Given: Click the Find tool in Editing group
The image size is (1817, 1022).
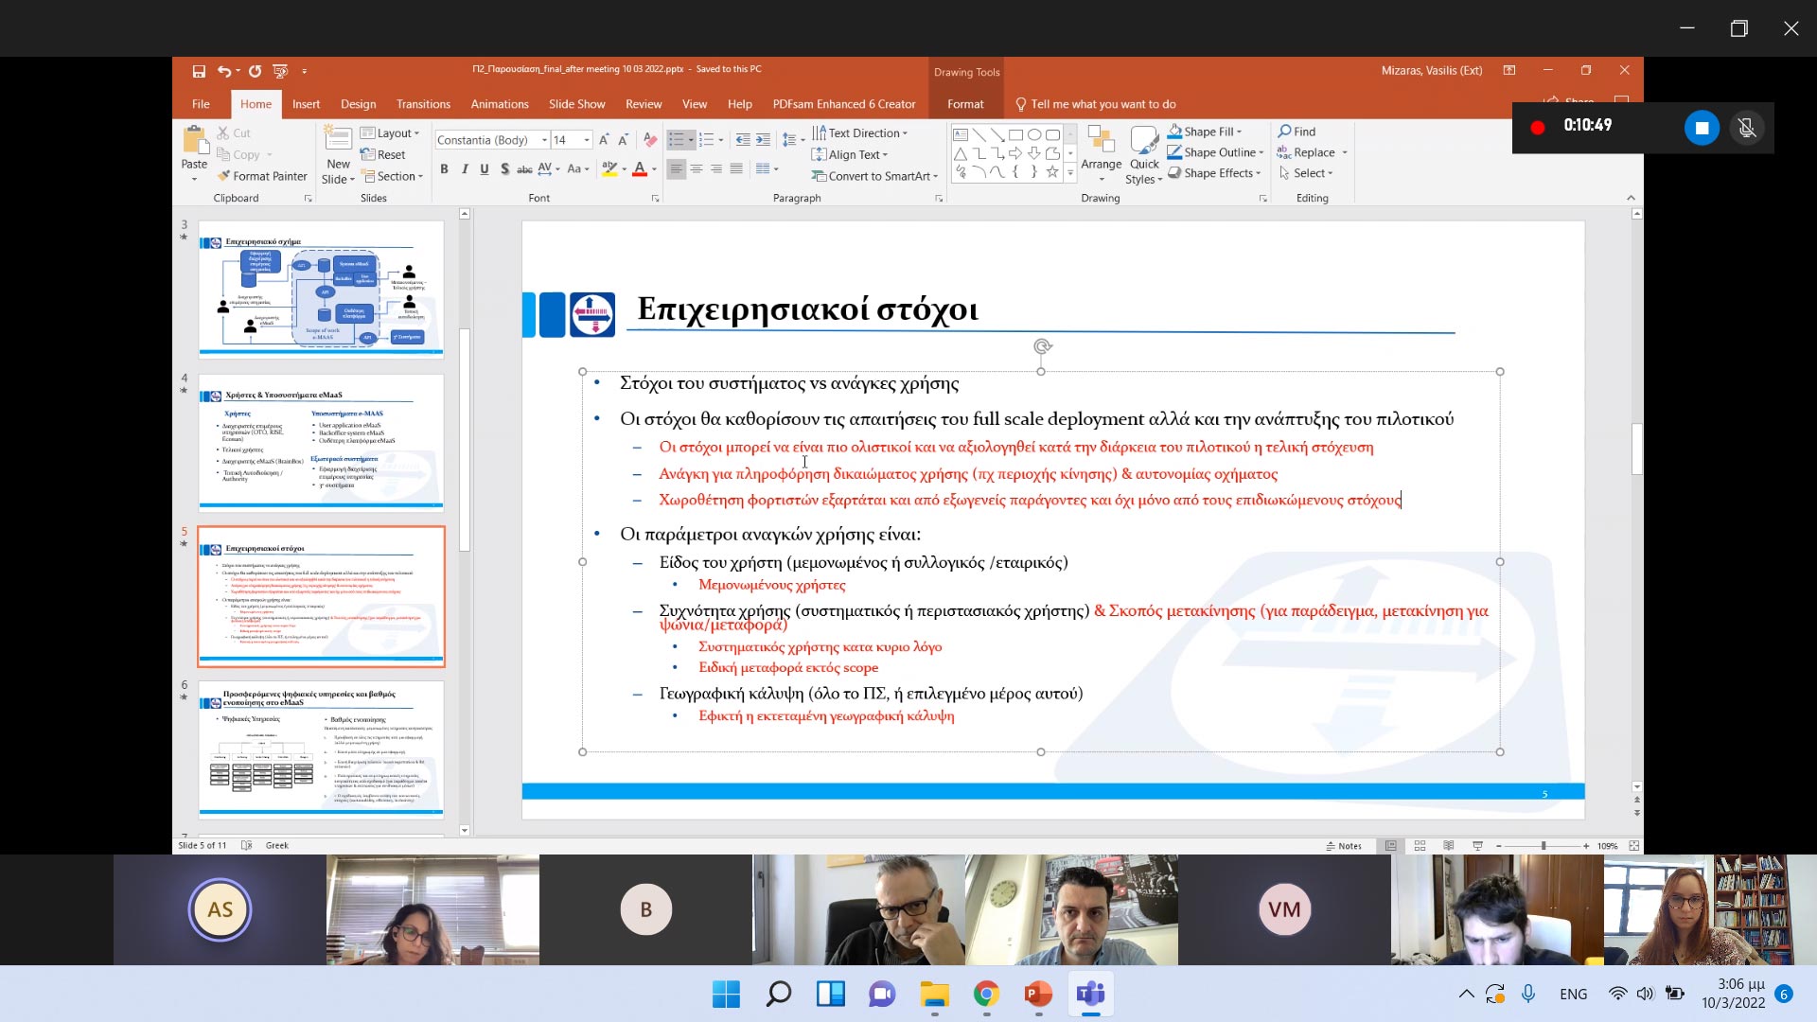Looking at the screenshot, I should point(1297,132).
